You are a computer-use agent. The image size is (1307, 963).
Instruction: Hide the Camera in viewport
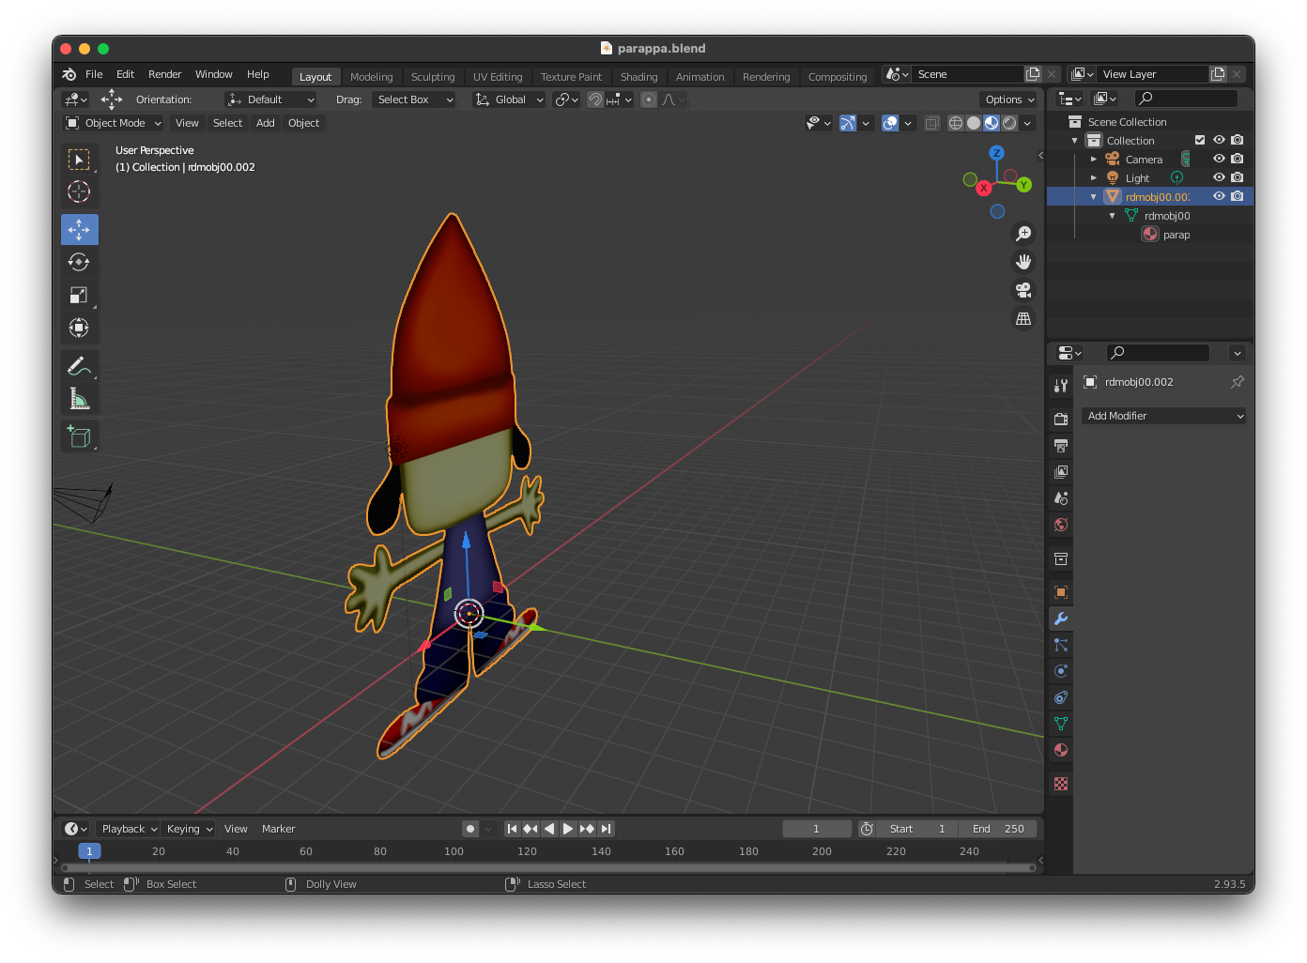(x=1219, y=159)
